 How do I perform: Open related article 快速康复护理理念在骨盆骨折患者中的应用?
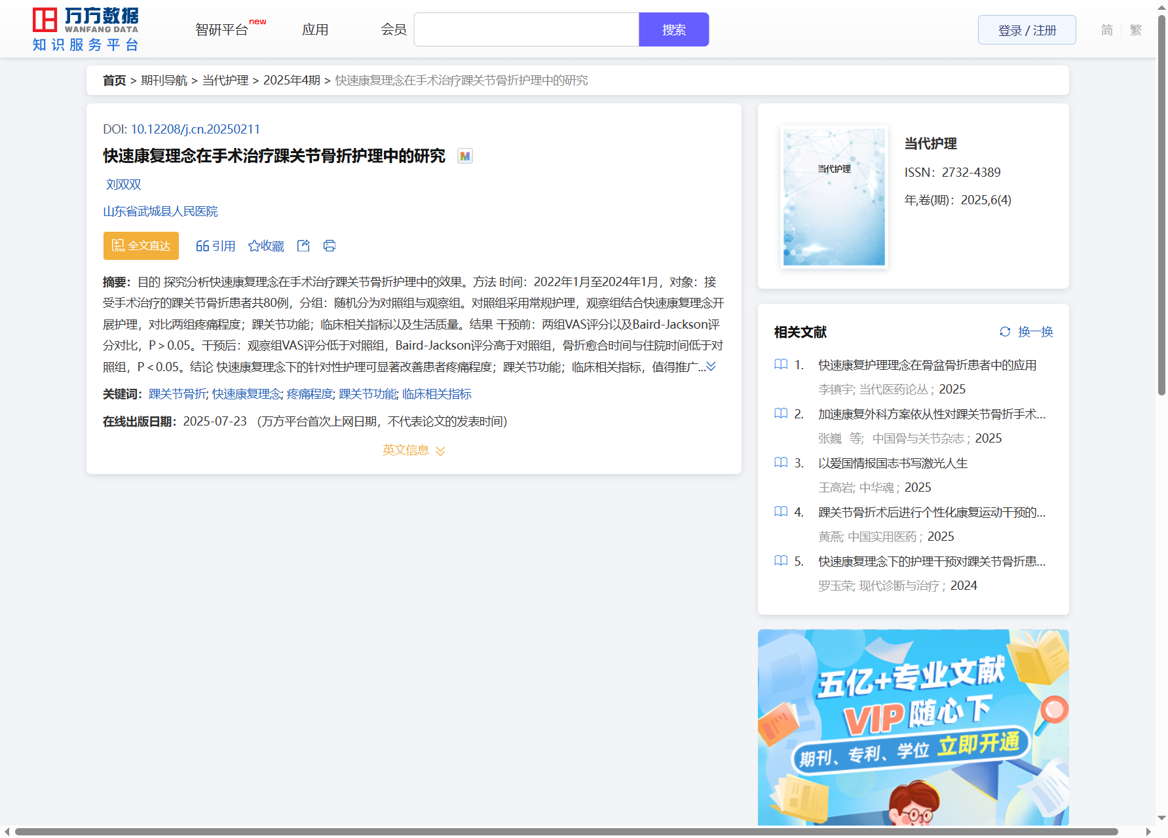[927, 365]
